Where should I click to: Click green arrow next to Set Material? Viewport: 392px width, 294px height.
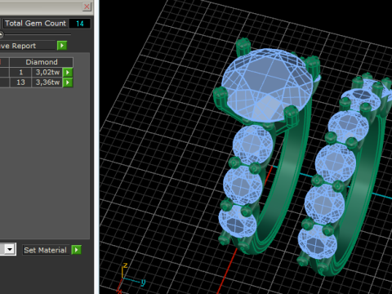[x=77, y=250]
